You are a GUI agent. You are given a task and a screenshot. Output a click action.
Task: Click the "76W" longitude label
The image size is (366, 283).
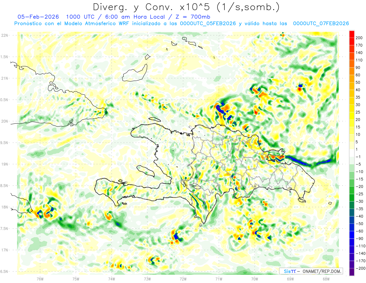pos(40,279)
